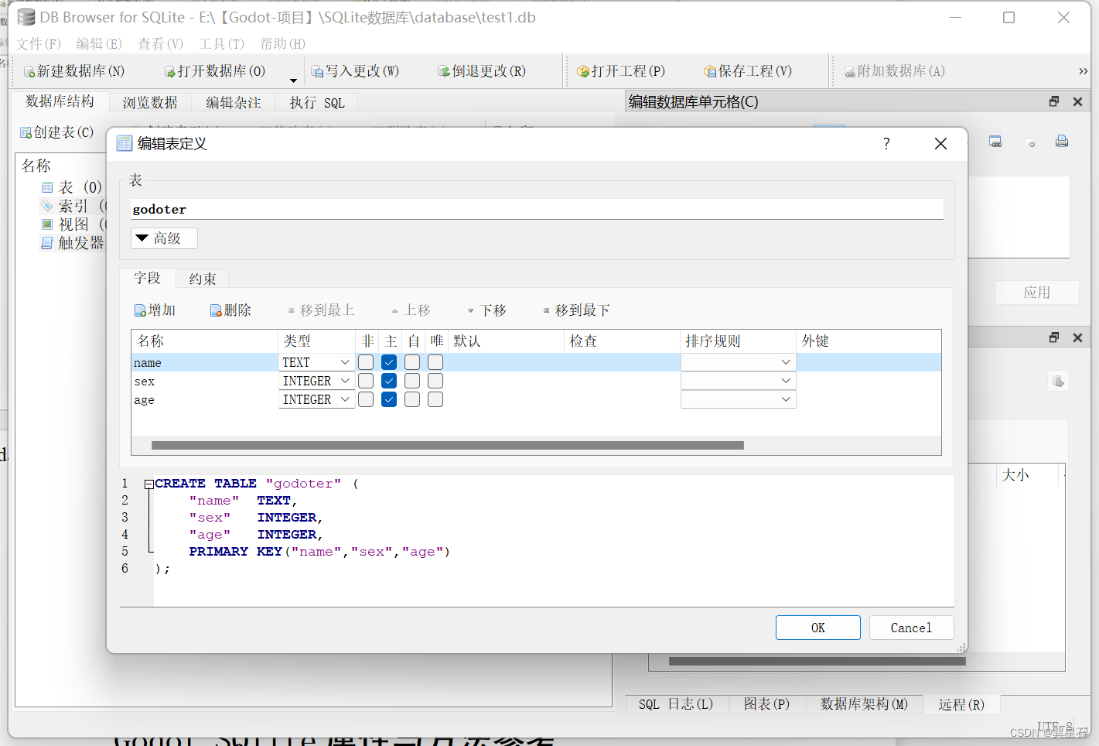Confirm table definition with OK button

[817, 627]
